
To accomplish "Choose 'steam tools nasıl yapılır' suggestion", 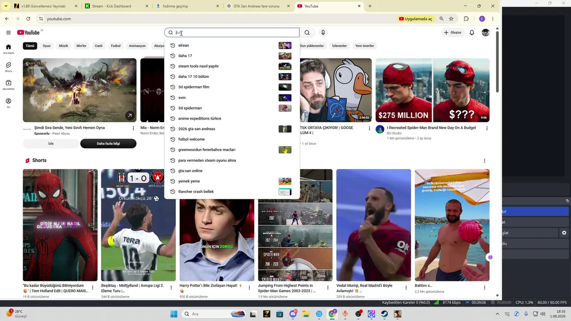I will [232, 66].
